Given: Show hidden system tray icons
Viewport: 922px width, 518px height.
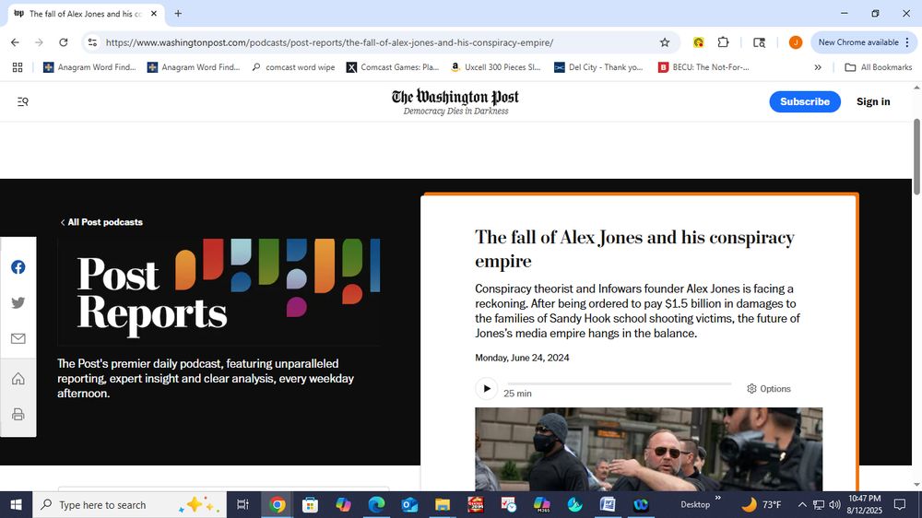Looking at the screenshot, I should [x=802, y=504].
